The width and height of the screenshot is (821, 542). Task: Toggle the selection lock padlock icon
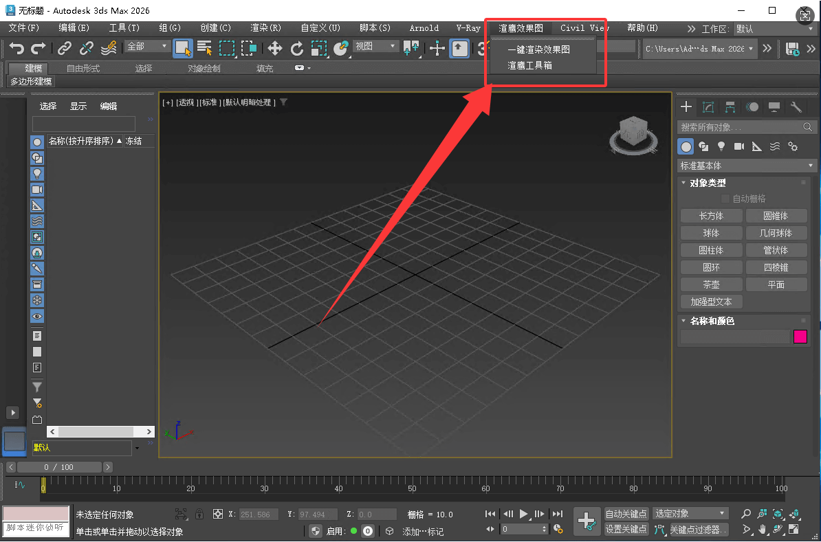coord(199,514)
